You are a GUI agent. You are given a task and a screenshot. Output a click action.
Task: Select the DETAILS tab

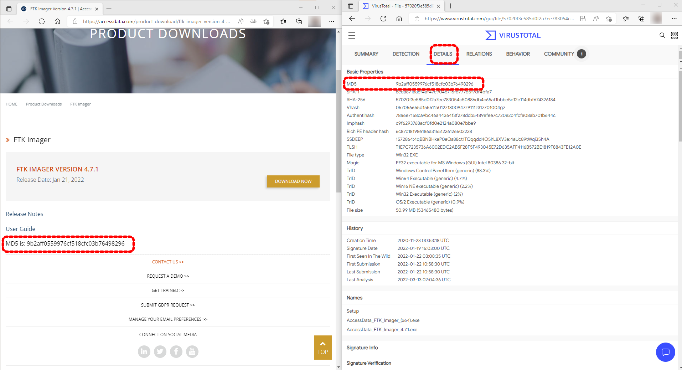pos(443,54)
